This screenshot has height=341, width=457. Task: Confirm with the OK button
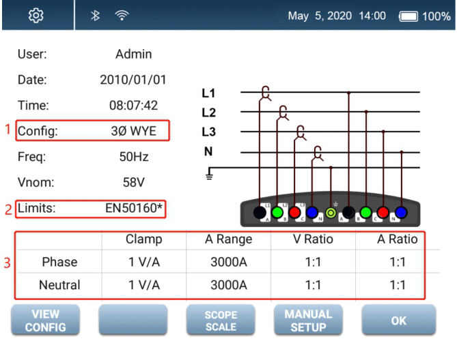(x=398, y=320)
